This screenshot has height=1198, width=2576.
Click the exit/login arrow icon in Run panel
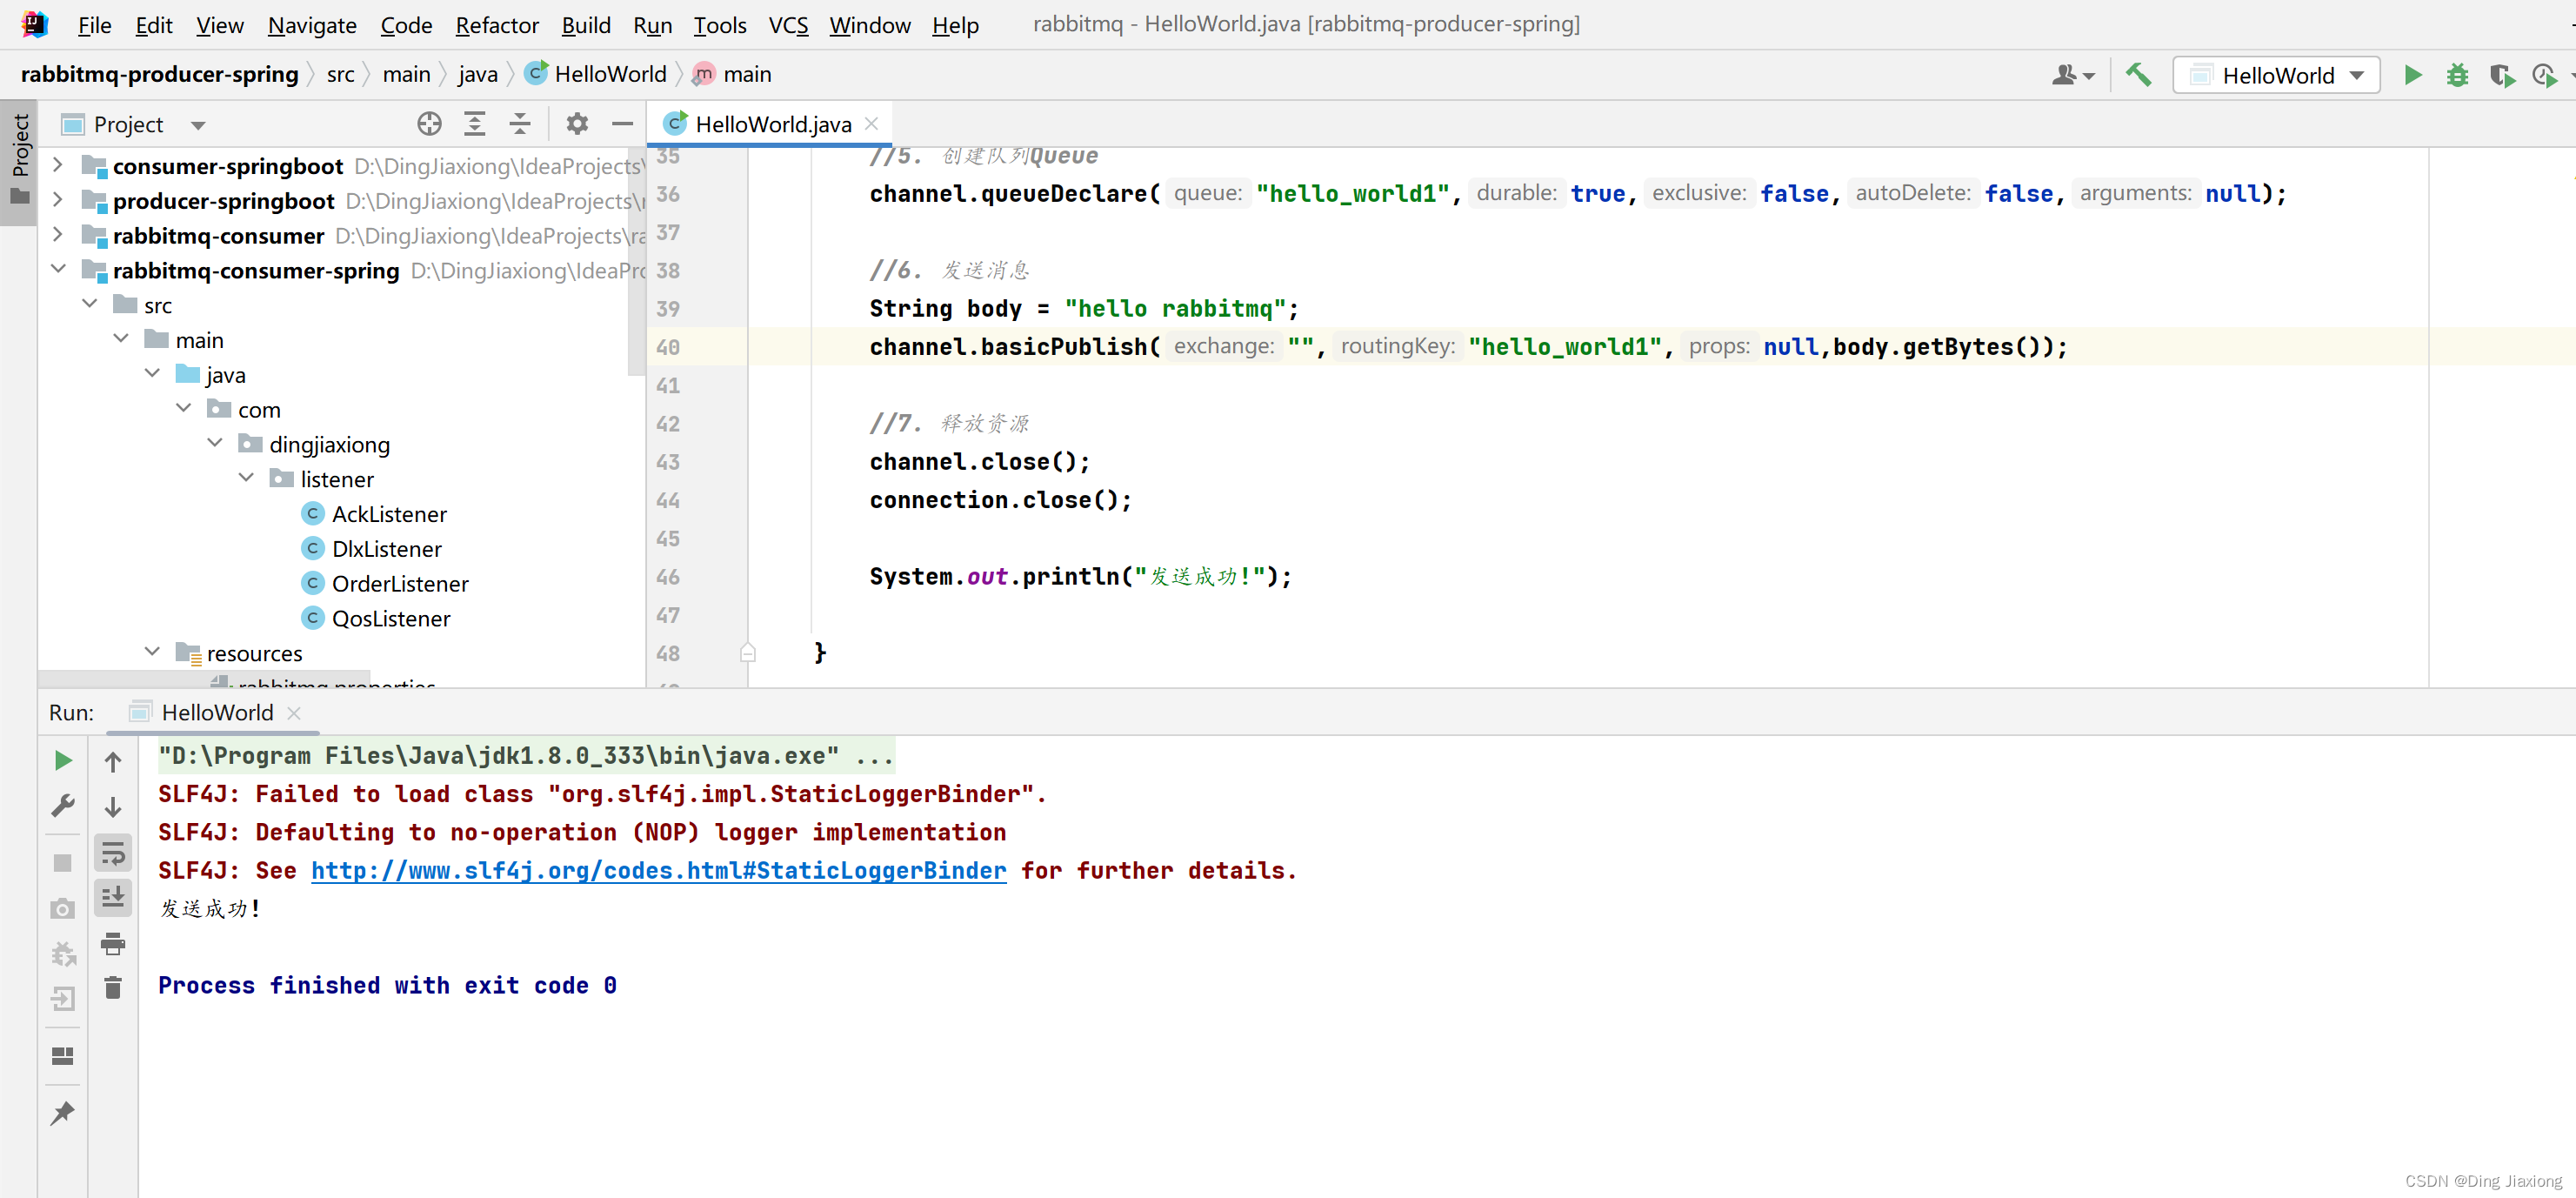pos(62,999)
